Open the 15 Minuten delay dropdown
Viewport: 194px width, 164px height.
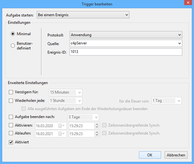tap(79, 93)
